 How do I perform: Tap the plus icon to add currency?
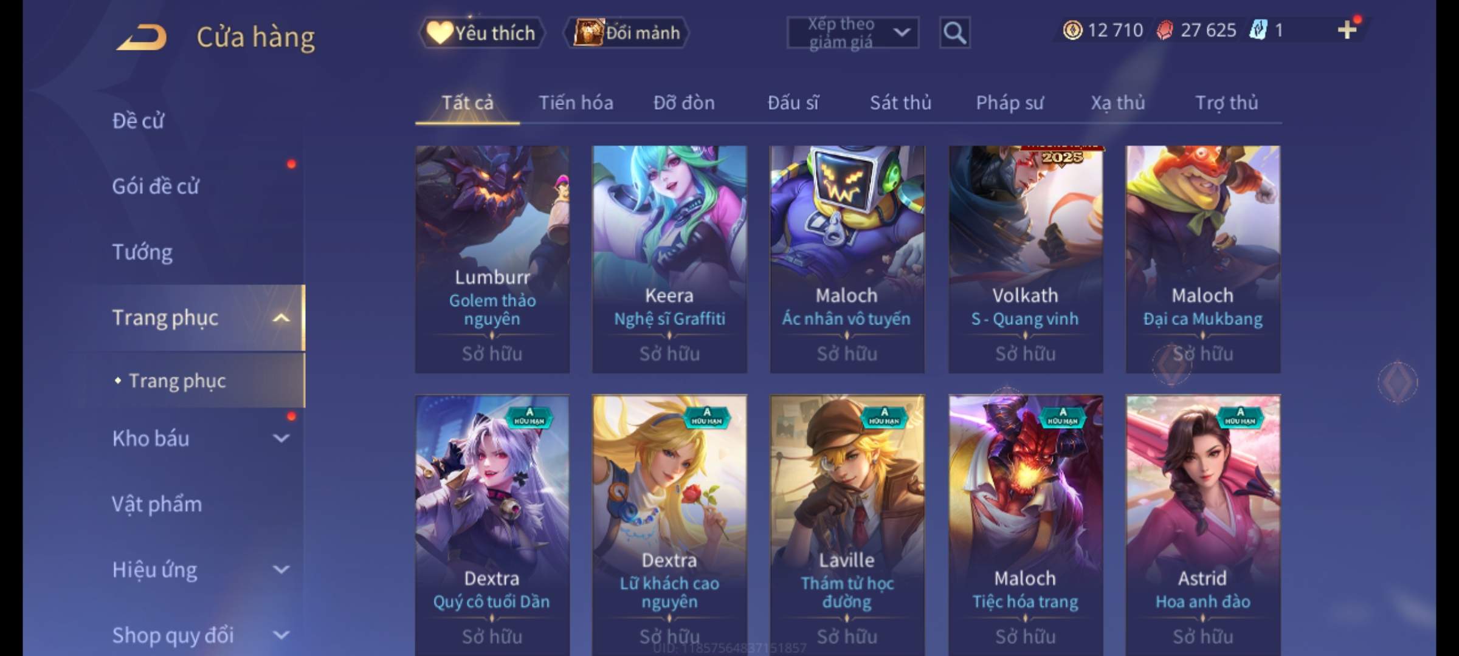[1347, 30]
